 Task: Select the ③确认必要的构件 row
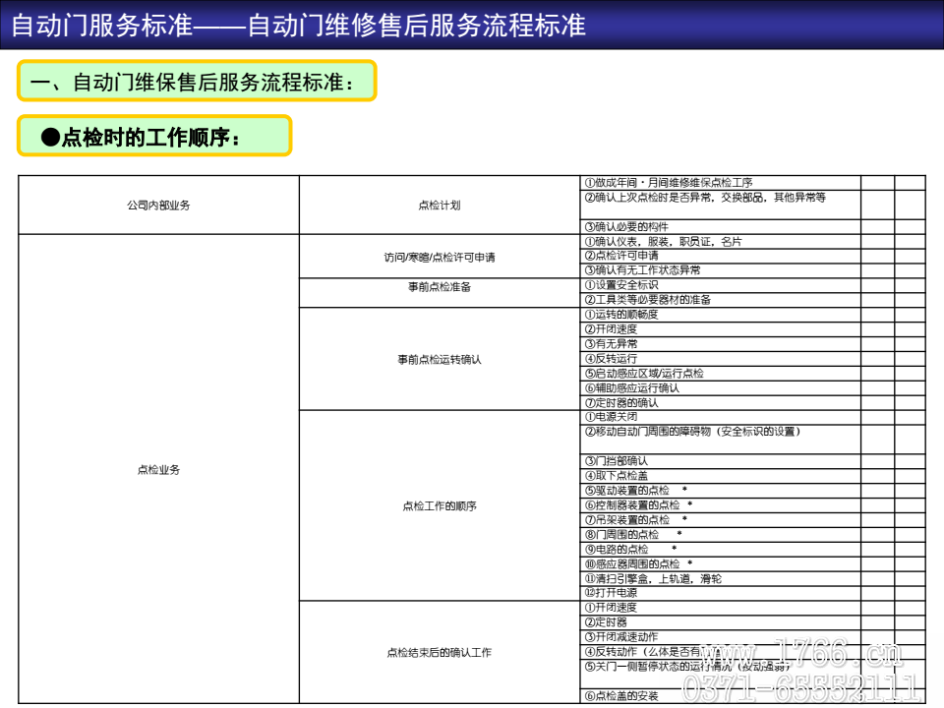(625, 226)
